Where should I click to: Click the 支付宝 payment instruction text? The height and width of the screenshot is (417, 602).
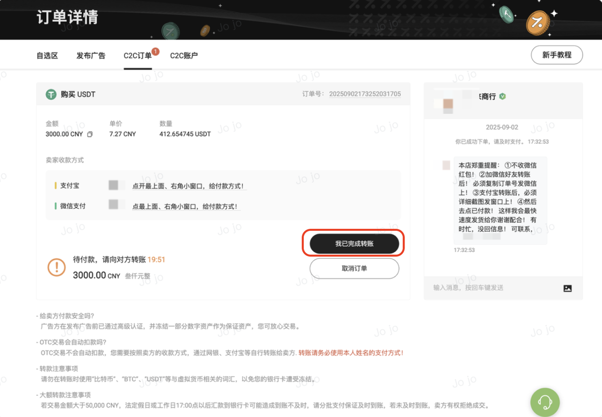pyautogui.click(x=189, y=186)
